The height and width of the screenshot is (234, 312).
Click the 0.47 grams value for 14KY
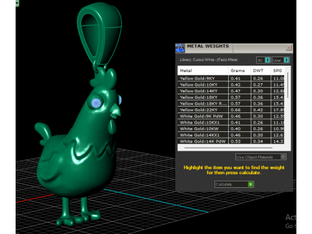235,91
